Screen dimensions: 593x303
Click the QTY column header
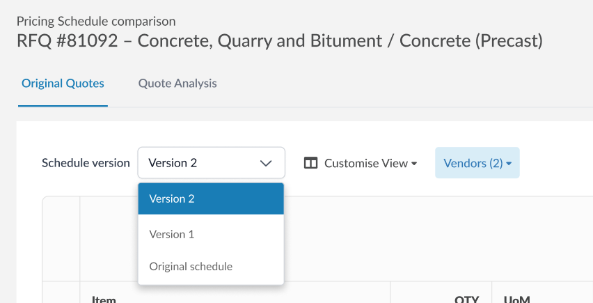pyautogui.click(x=466, y=299)
